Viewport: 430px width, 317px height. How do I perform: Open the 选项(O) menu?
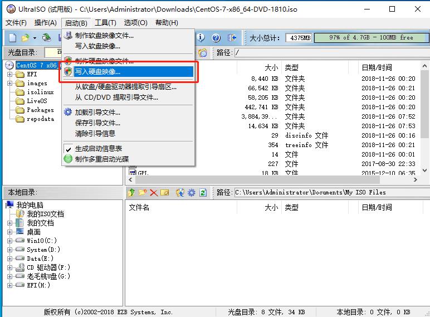pos(135,23)
